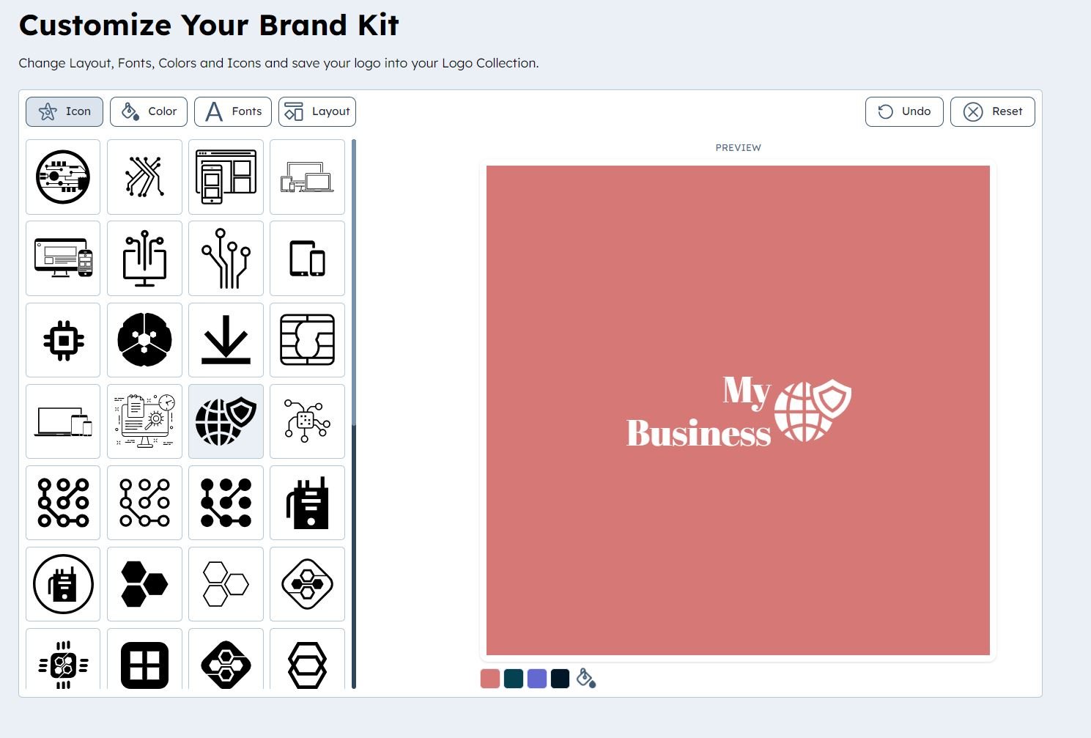The width and height of the screenshot is (1091, 738).
Task: Choose the circled walkie-talkie device icon
Action: 63,584
